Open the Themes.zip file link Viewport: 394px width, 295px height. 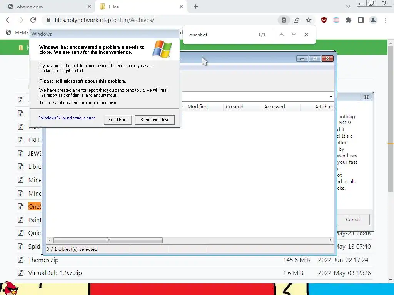[43, 260]
